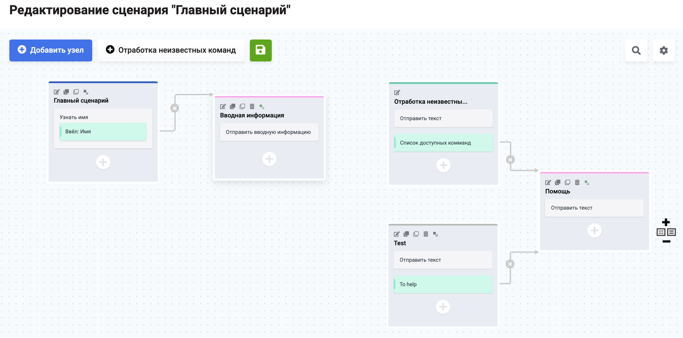Delete the 'Test' node via trash icon
This screenshot has height=338, width=683.
click(426, 234)
